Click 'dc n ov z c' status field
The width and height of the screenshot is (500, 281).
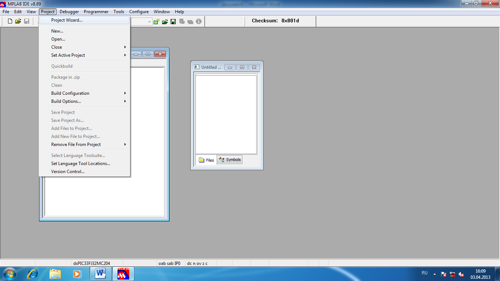[x=197, y=263]
